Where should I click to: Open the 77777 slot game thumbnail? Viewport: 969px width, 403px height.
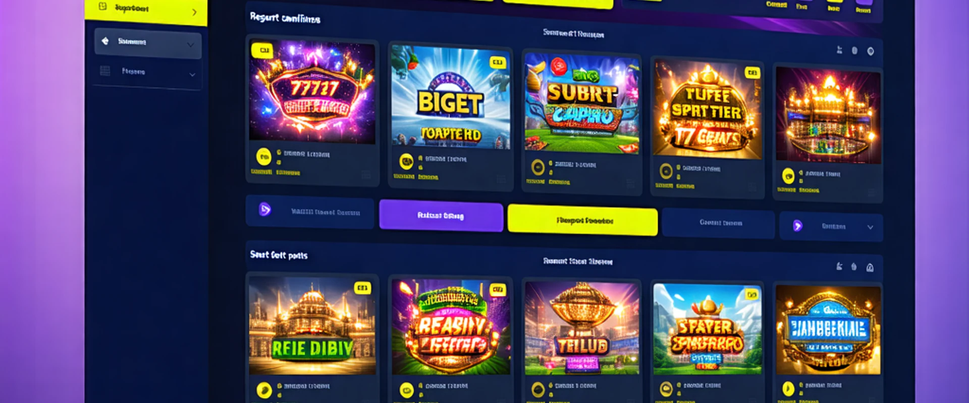(x=312, y=92)
